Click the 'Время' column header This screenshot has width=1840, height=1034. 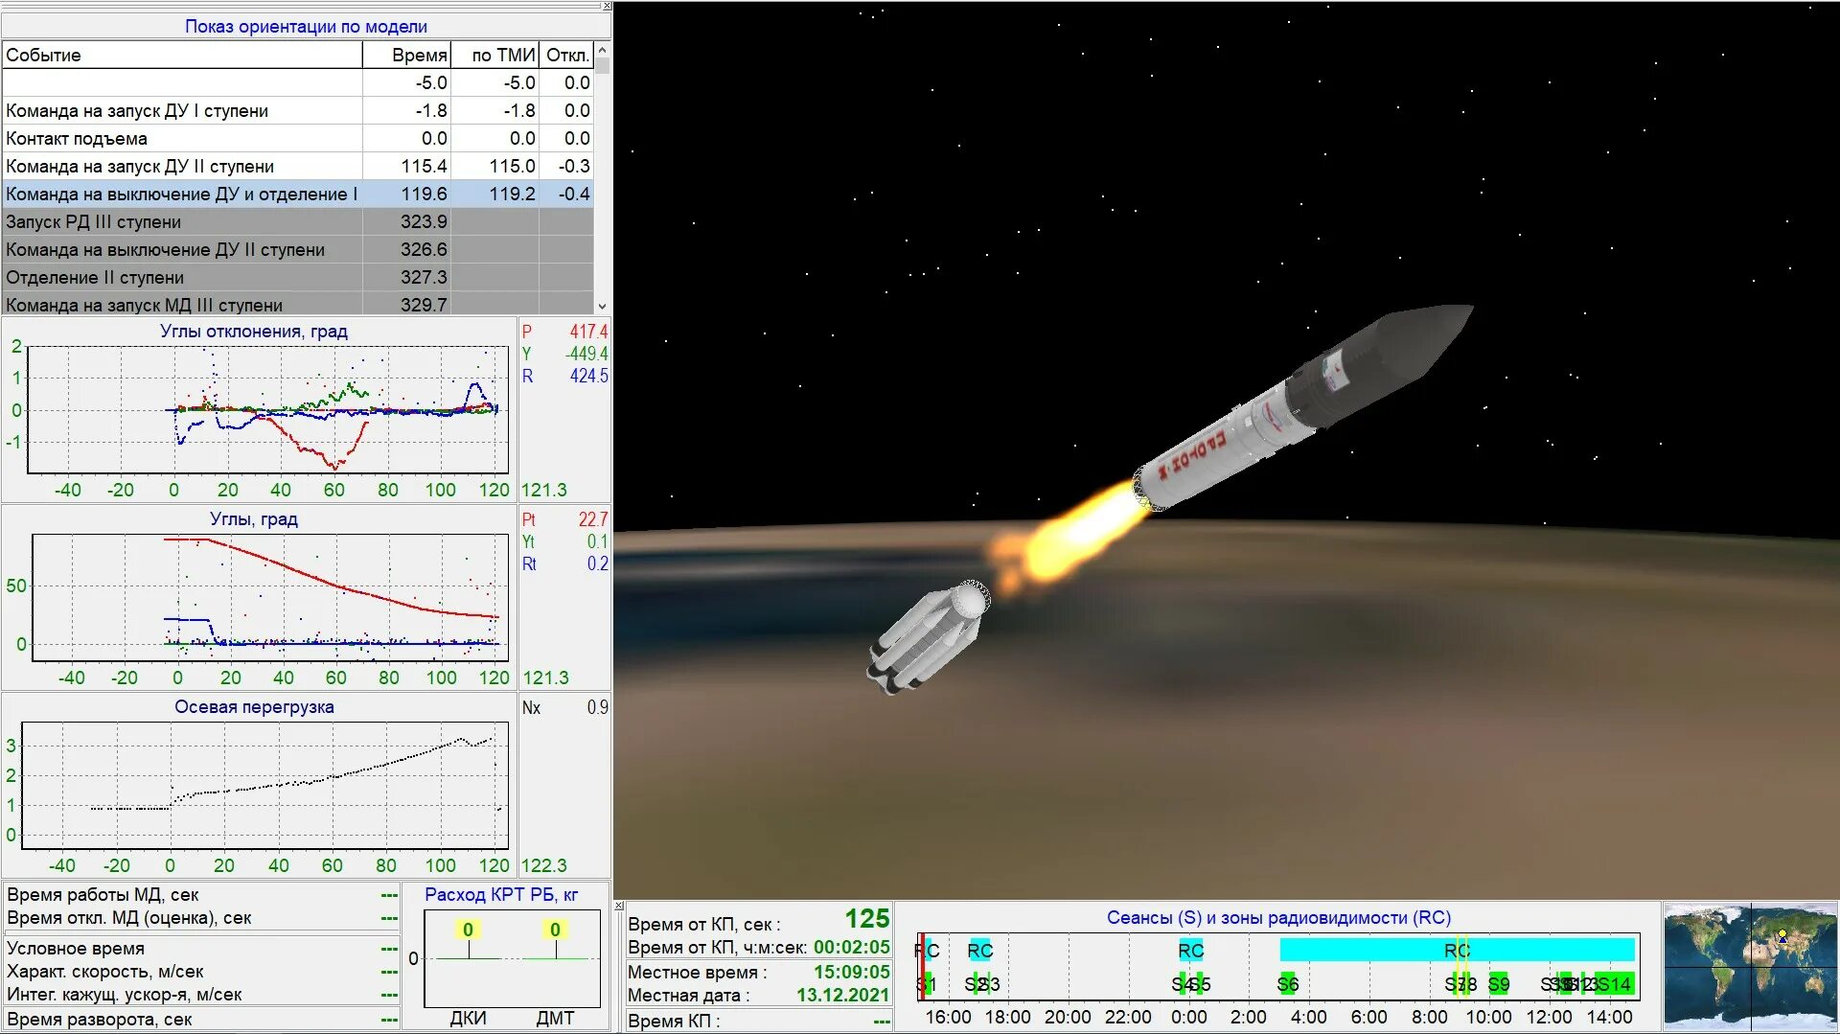[x=406, y=55]
